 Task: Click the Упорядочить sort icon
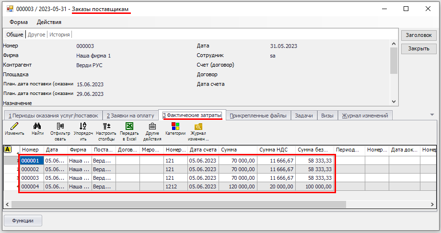click(x=83, y=127)
